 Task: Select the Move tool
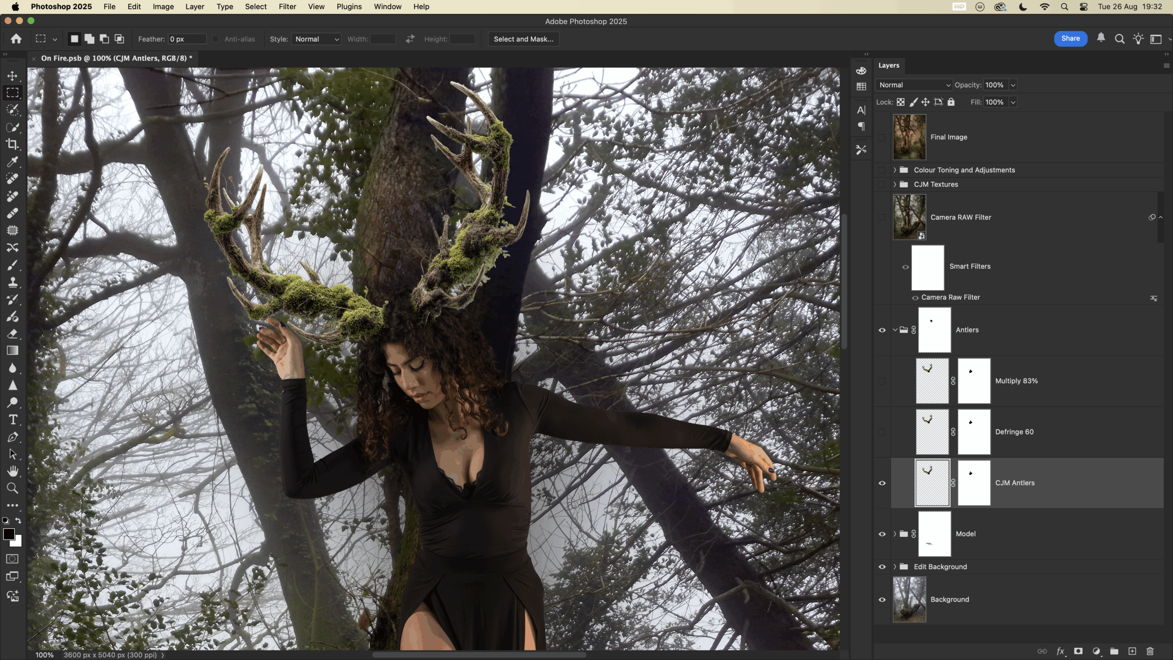pos(12,76)
